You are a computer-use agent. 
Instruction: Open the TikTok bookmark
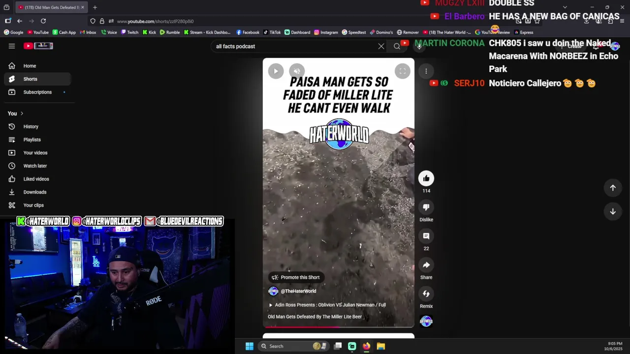tap(272, 32)
